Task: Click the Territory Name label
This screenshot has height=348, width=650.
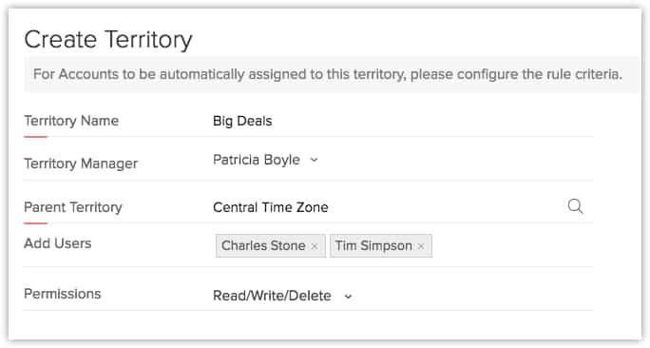Action: [71, 121]
